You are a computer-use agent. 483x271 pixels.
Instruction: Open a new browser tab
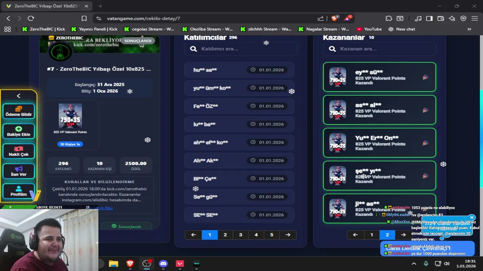point(100,6)
